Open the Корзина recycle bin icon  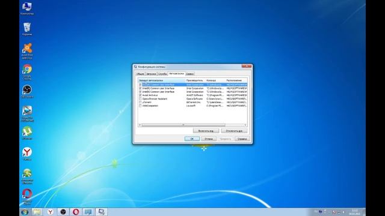click(27, 29)
